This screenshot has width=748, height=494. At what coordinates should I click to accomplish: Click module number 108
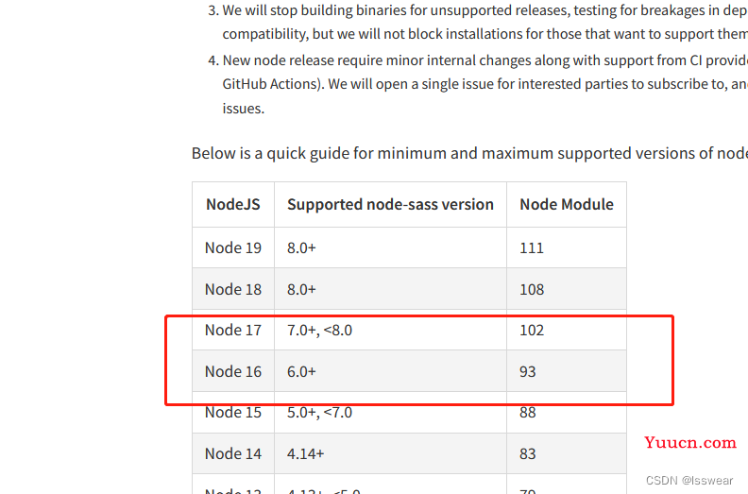pyautogui.click(x=532, y=289)
